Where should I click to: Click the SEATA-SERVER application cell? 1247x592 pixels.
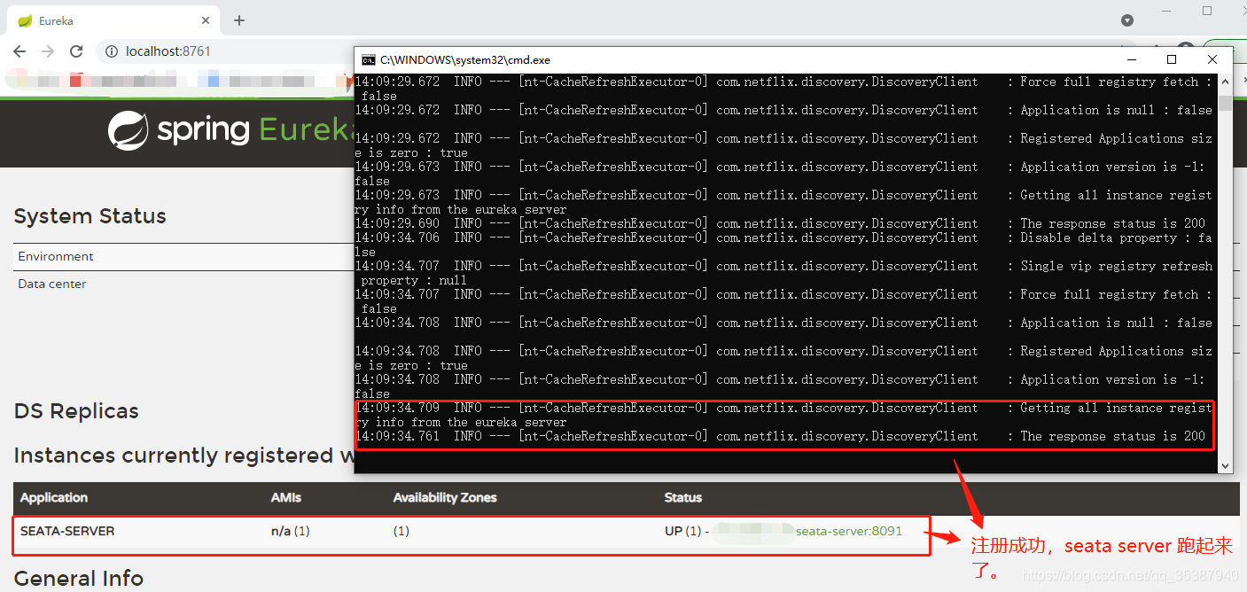tap(67, 531)
